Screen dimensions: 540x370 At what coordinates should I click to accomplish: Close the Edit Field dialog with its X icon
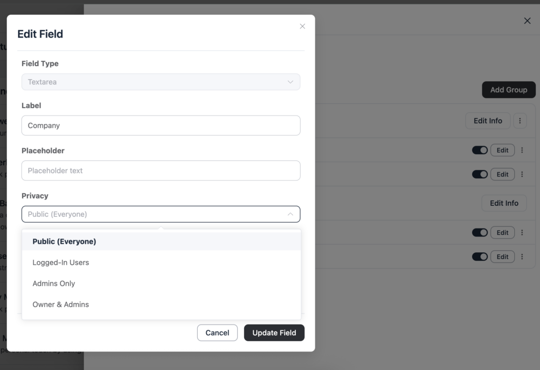point(302,26)
